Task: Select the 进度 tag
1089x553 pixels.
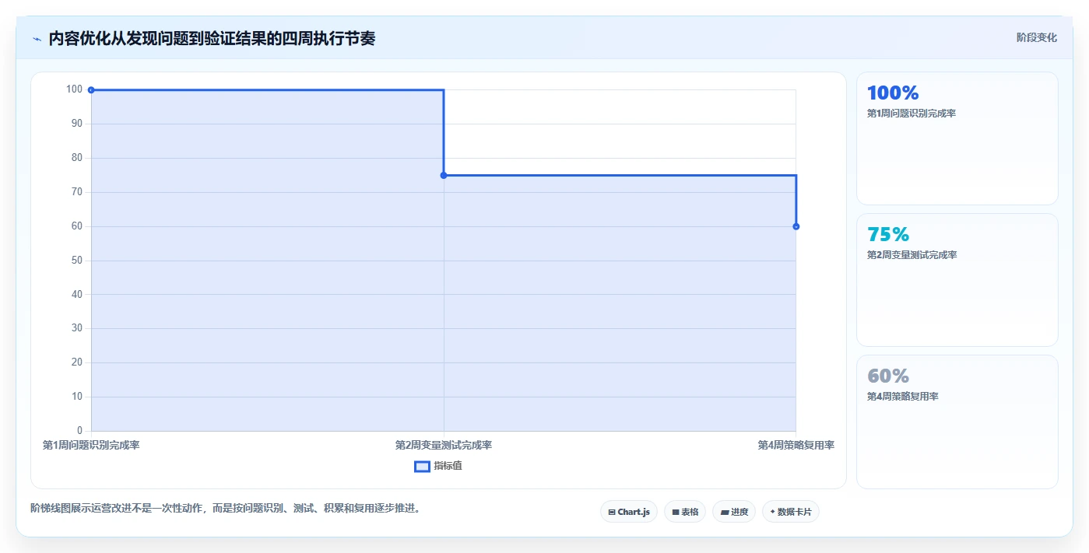Action: click(x=734, y=512)
